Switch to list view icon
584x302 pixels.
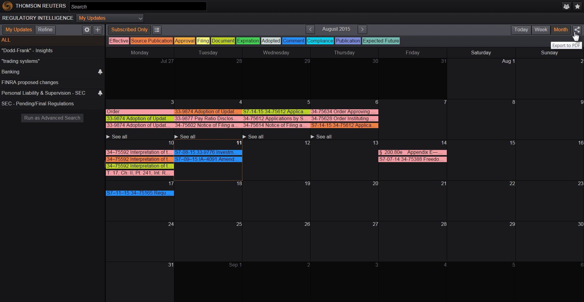click(x=157, y=30)
